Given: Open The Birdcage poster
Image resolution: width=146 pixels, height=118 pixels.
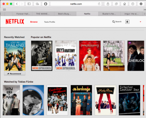Looking at the screenshot, I should tap(81, 100).
